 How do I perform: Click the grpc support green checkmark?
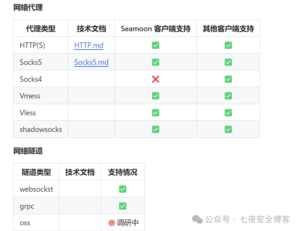tap(123, 206)
